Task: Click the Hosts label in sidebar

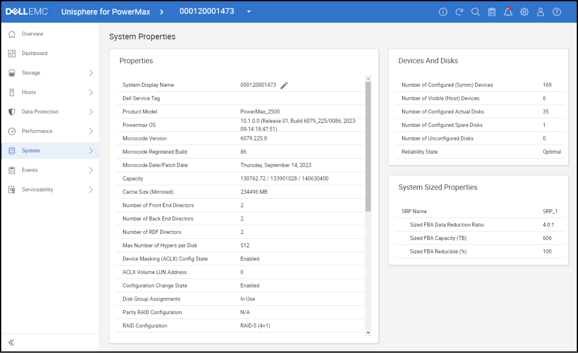Action: coord(29,92)
